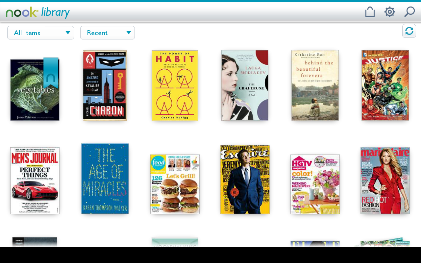
Task: Open the Recent sort dropdown
Action: tap(108, 33)
